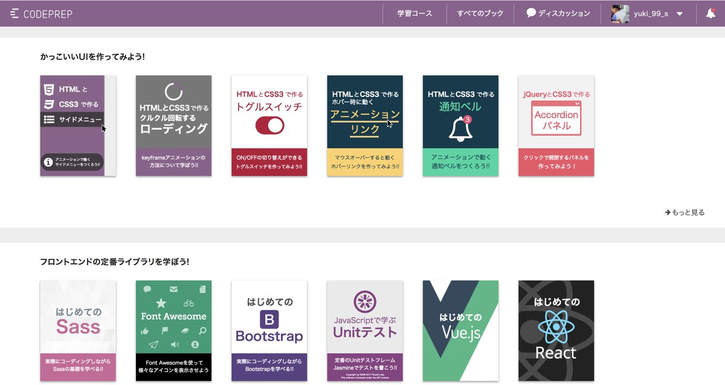This screenshot has height=385, width=725.
Task: Switch to すべてのブック
Action: click(x=480, y=13)
